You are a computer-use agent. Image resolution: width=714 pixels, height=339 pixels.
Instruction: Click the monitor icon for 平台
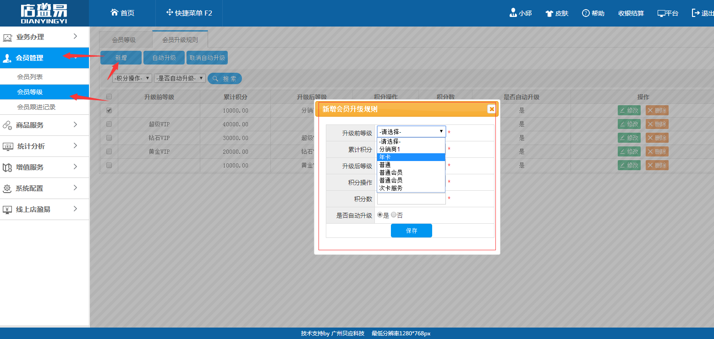coord(661,13)
